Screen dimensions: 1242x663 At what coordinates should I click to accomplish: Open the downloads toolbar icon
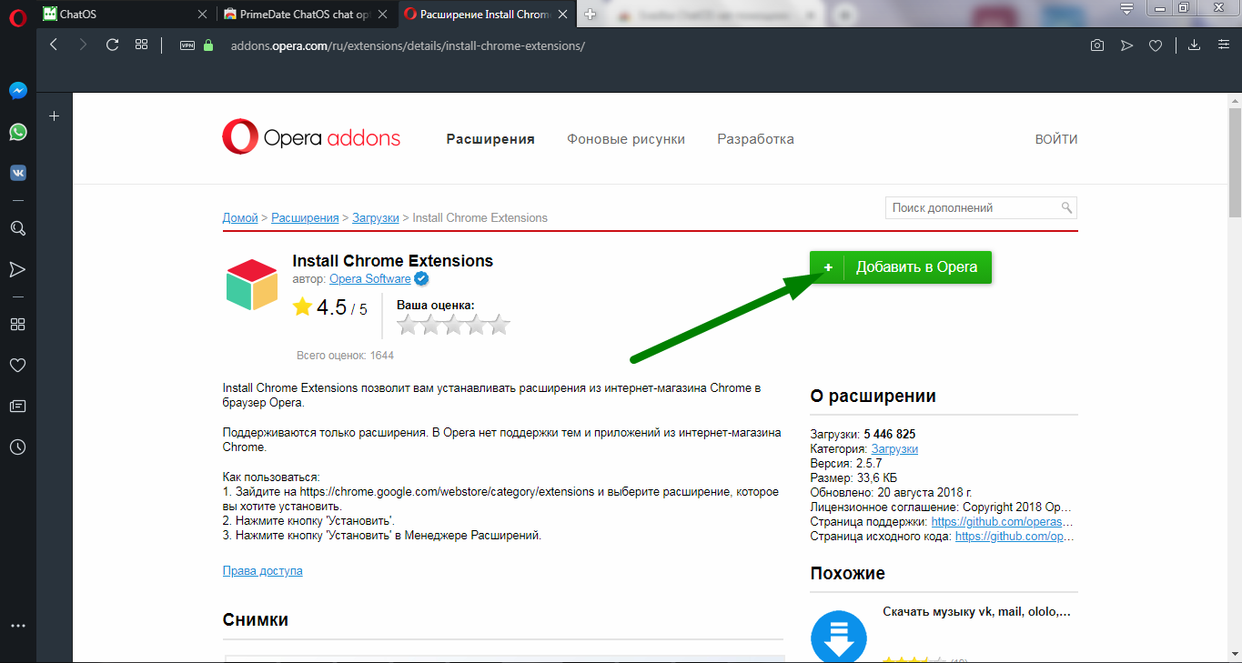1195,45
